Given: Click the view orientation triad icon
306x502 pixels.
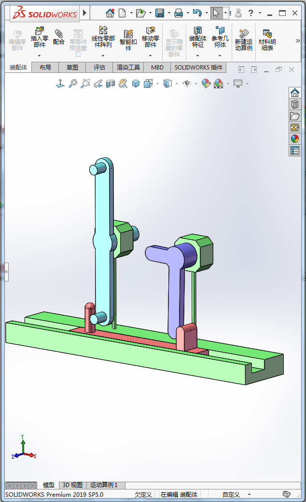Looking at the screenshot, I should tap(60, 84).
